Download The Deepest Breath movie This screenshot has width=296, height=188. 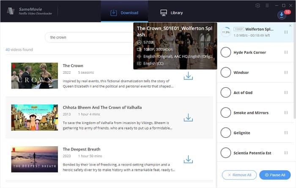(188, 159)
